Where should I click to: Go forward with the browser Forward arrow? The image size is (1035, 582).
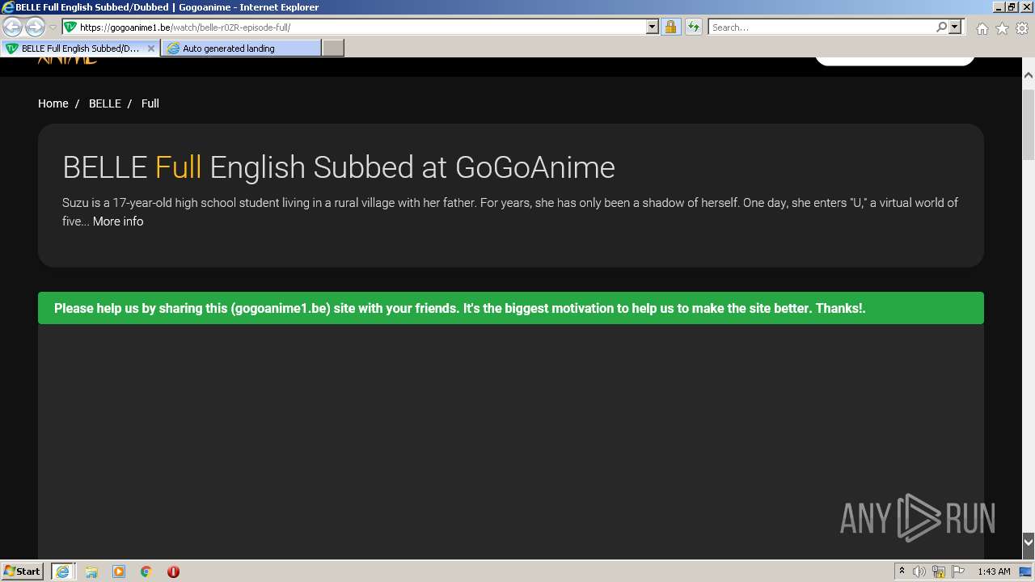coord(35,27)
